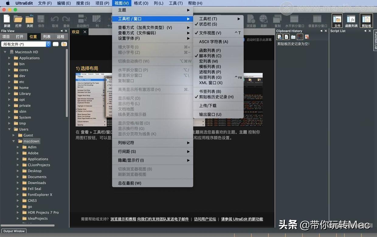Enable 标签列表 (G) in the submenu
The height and width of the screenshot is (237, 377).
coord(218,77)
